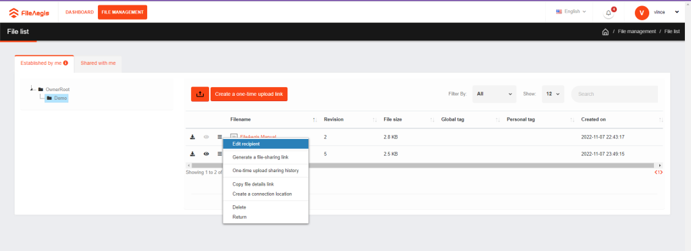Select Copy file details link
The width and height of the screenshot is (691, 251).
265,184
